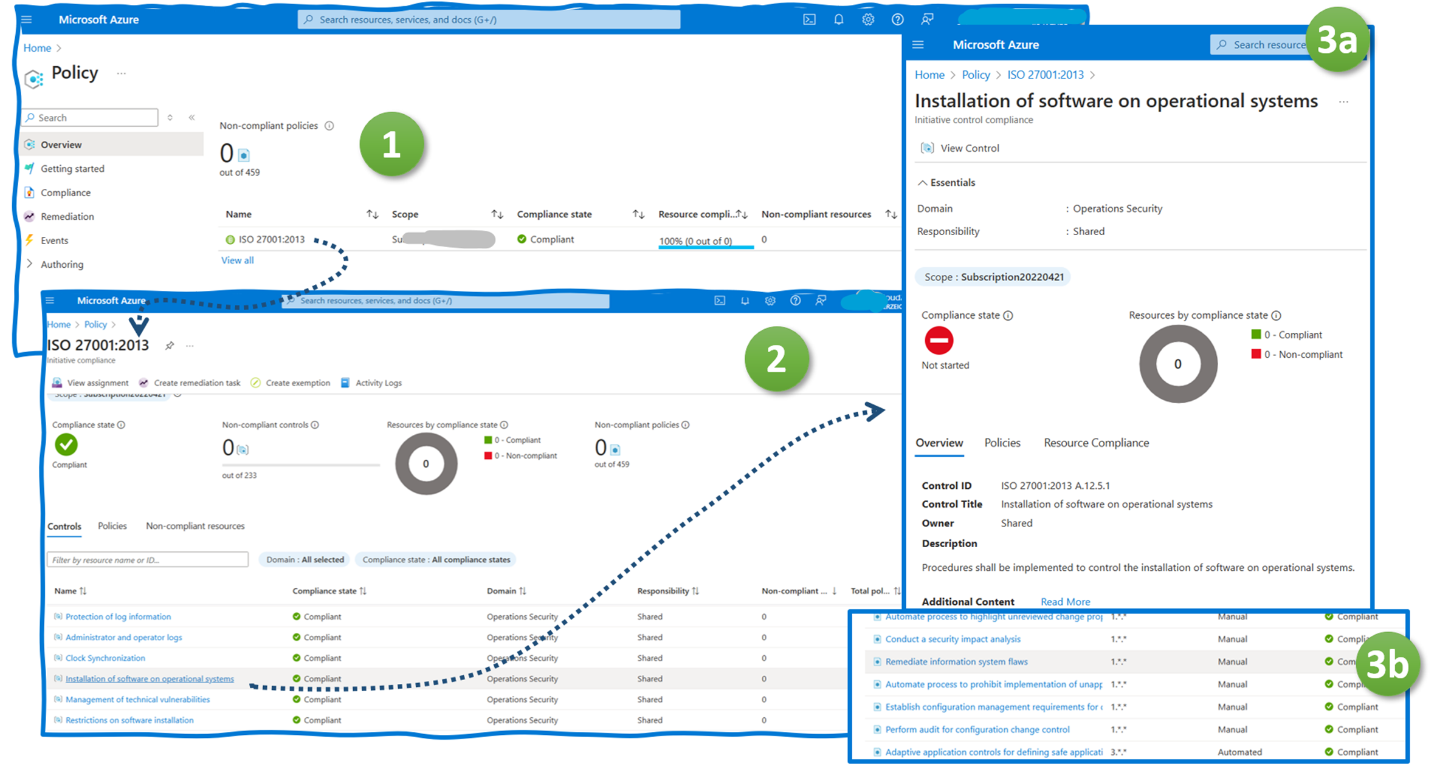The image size is (1437, 784).
Task: Open the portal hamburger menu
Action: [x=26, y=19]
